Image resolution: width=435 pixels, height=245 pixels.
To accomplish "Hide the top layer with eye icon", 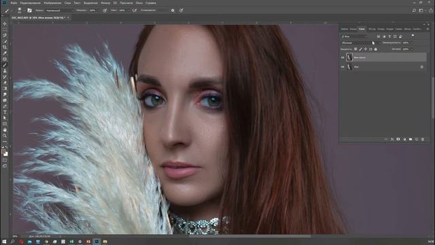I will pos(343,57).
